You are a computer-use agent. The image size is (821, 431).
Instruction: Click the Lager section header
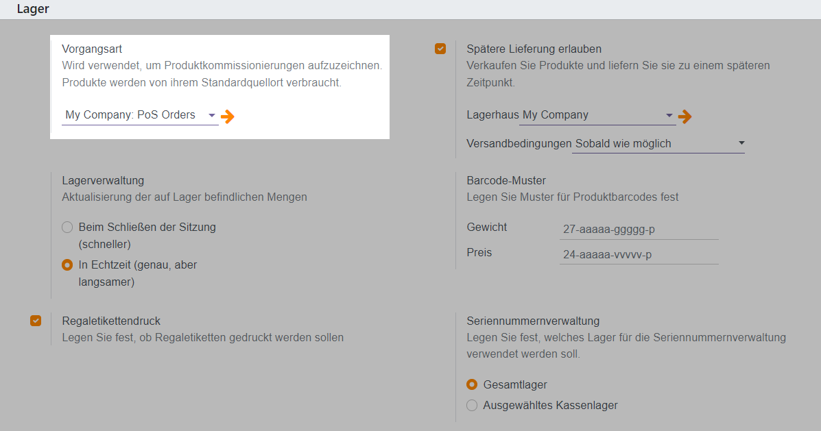(x=33, y=10)
